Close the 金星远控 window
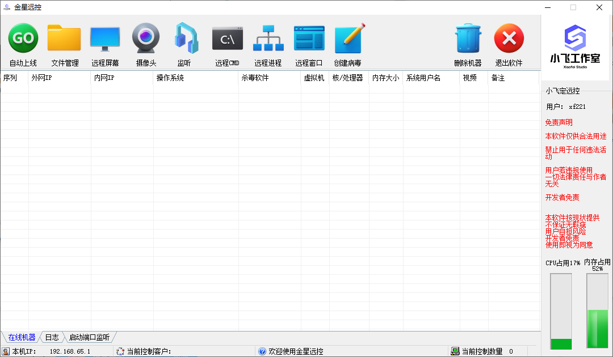This screenshot has height=357, width=613. [599, 7]
